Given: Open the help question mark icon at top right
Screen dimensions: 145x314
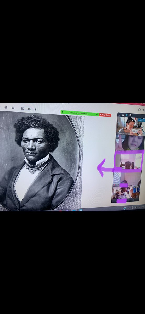Looking at the screenshot, I should pos(140,110).
